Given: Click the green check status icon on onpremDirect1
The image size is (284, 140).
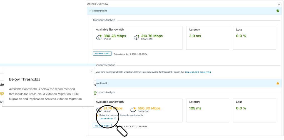Looking at the screenshot, I should click(x=278, y=11).
